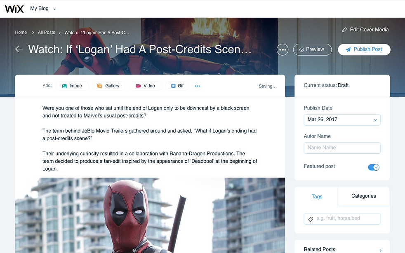Open All Posts breadcrumb
The height and width of the screenshot is (253, 405).
coord(47,32)
